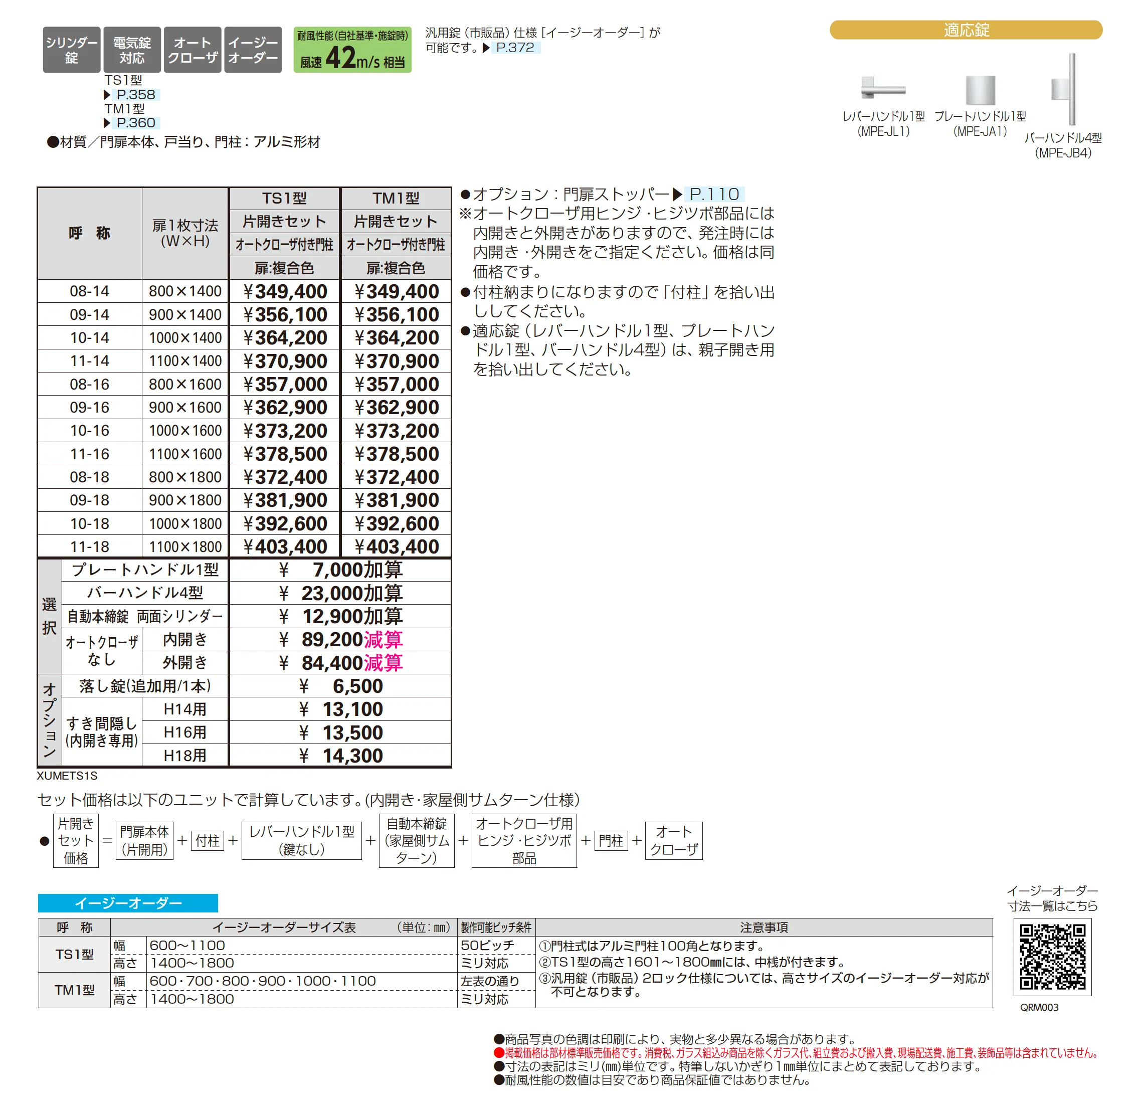Click the オートクローザ feature badge
The width and height of the screenshot is (1141, 1115).
point(193,50)
